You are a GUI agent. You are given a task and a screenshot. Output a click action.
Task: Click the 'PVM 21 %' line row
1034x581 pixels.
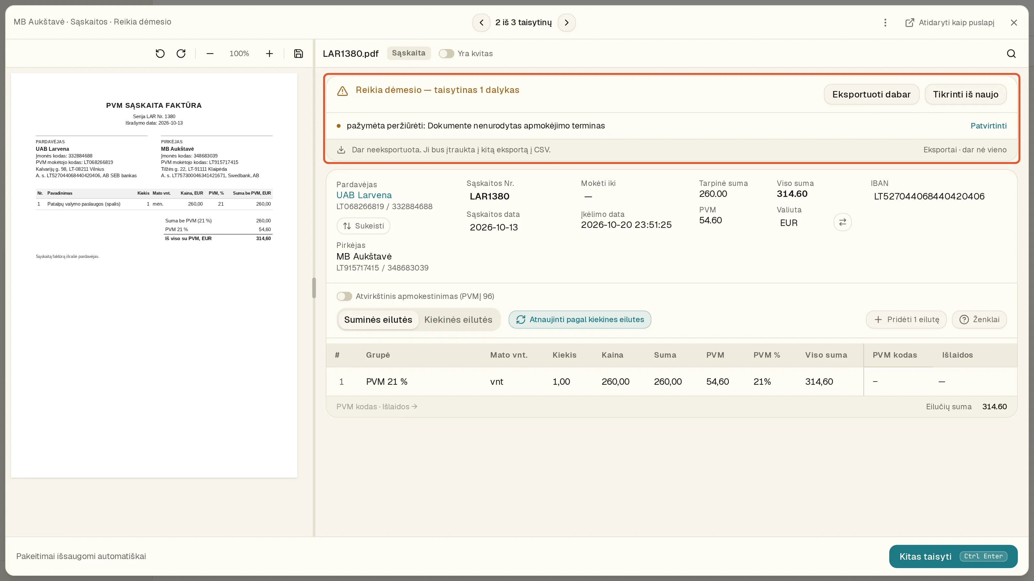(671, 381)
